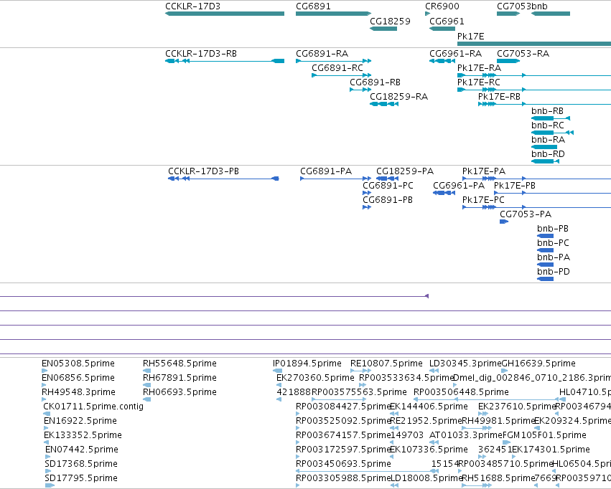Click the GH16639.5prime EST arrow

click(504, 371)
